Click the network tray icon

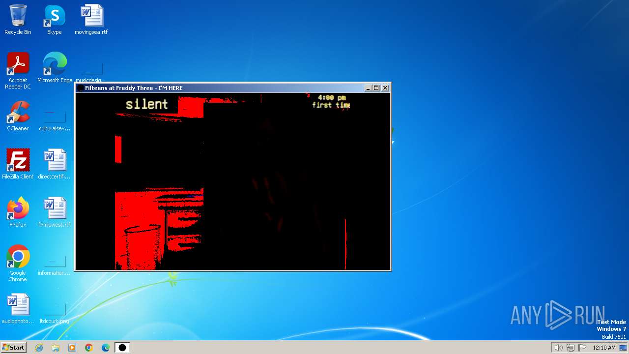(x=571, y=348)
